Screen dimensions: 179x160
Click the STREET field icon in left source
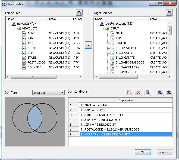click(24, 48)
